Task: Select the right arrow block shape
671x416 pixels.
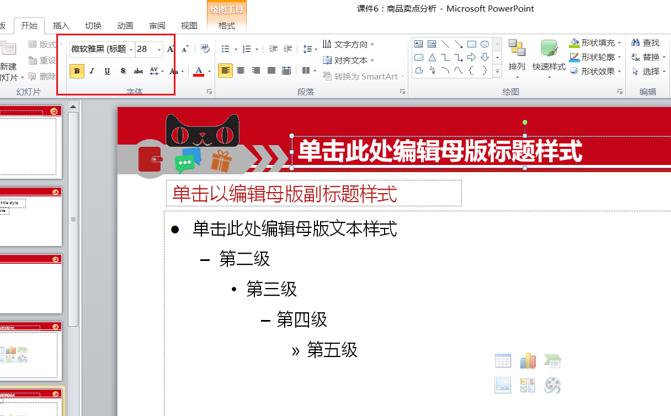Action: click(x=471, y=57)
